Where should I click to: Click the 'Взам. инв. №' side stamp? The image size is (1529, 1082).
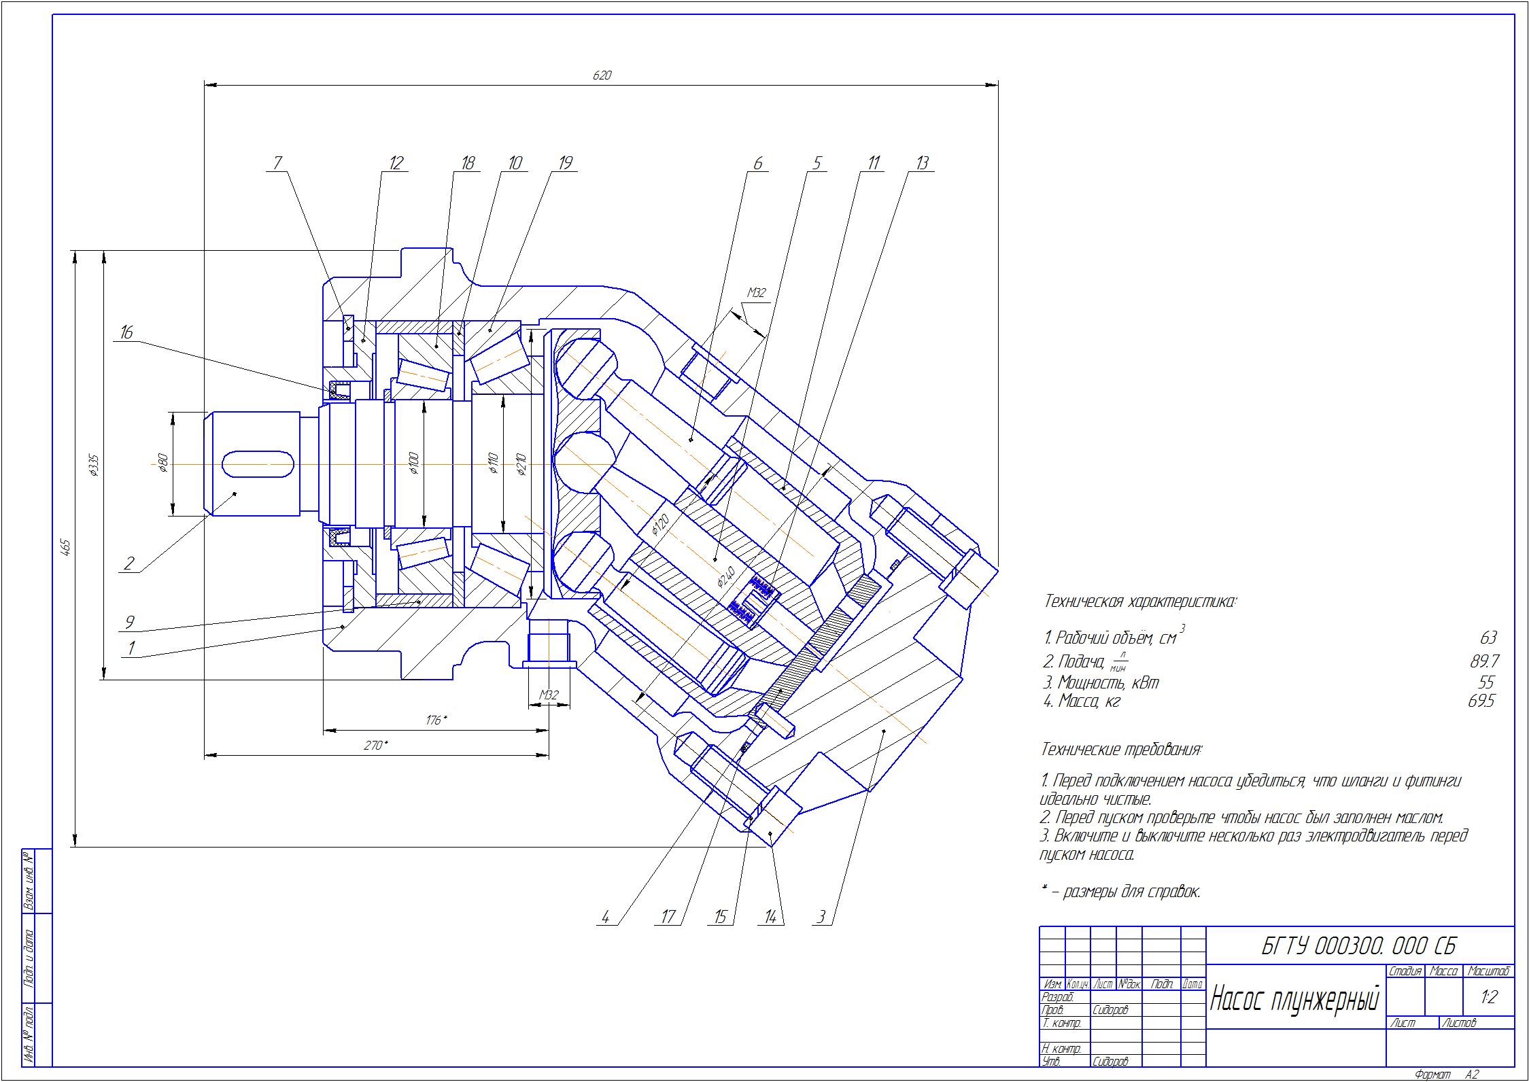[29, 882]
